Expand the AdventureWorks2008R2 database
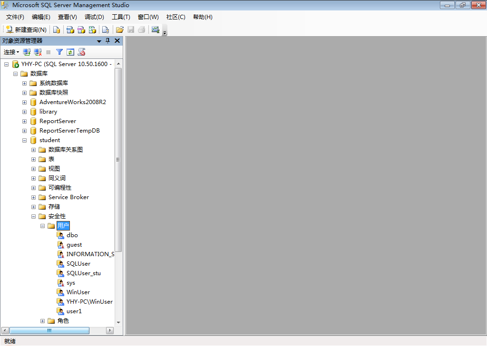The image size is (487, 346). 24,102
